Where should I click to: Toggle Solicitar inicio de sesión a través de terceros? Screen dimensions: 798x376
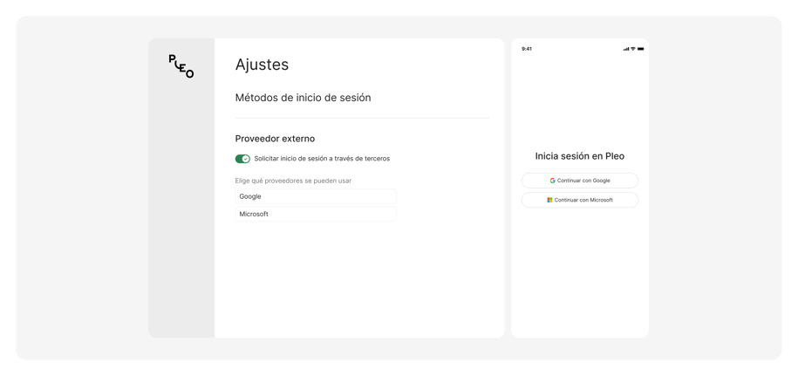242,159
